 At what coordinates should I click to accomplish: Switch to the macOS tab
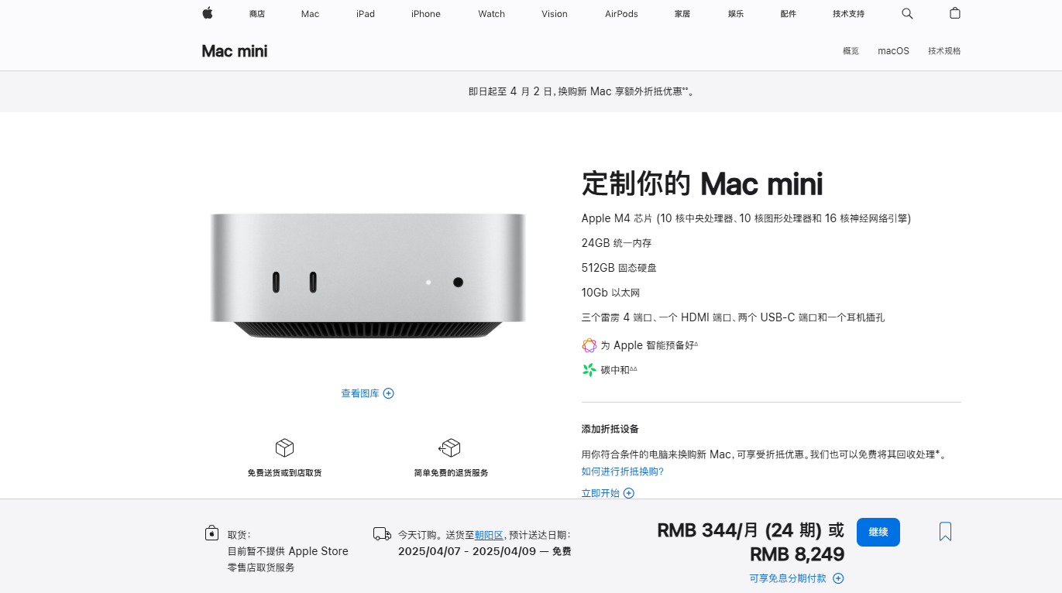point(893,51)
